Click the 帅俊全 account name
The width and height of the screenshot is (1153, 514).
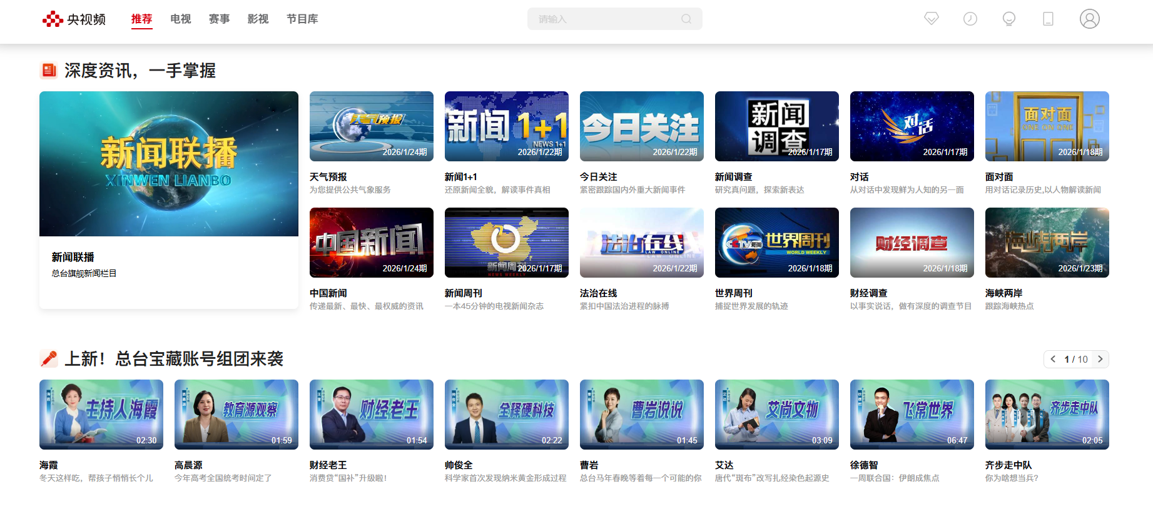click(459, 465)
